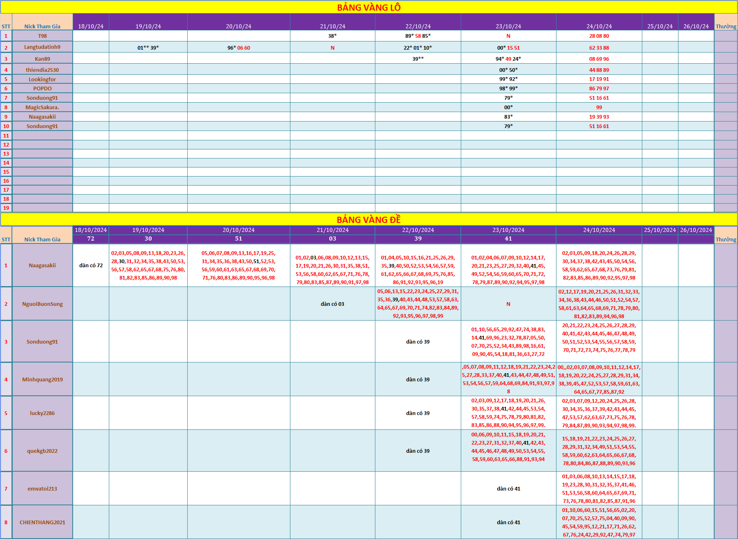
Task: Select the emvatoi213 nickname cell
Action: (x=42, y=489)
